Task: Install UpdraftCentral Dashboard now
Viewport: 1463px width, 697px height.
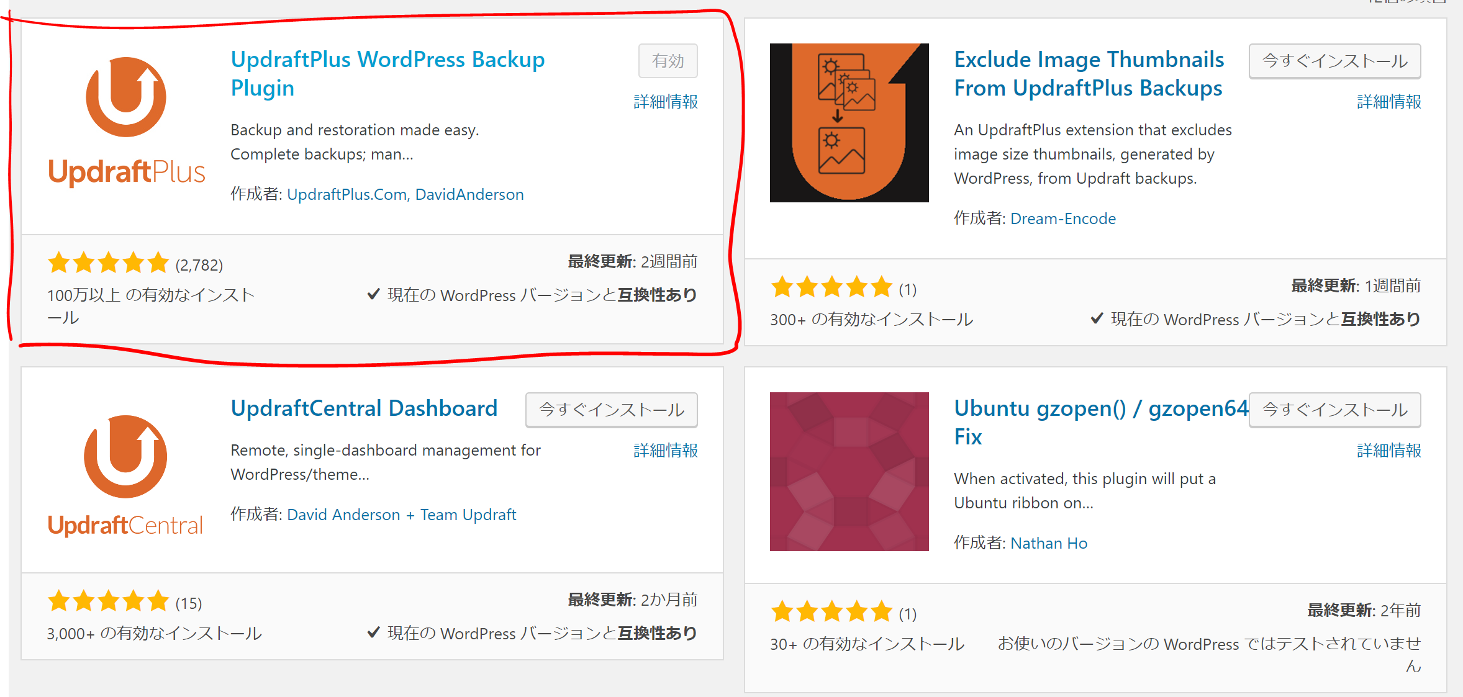Action: pyautogui.click(x=612, y=410)
